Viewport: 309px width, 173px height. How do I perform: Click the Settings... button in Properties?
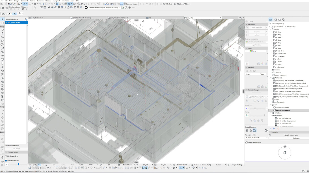296,138
